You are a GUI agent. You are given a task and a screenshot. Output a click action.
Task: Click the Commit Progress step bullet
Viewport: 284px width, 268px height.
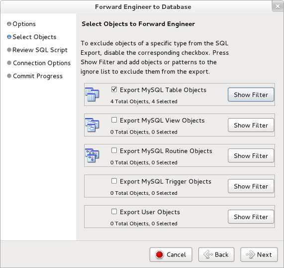9,76
